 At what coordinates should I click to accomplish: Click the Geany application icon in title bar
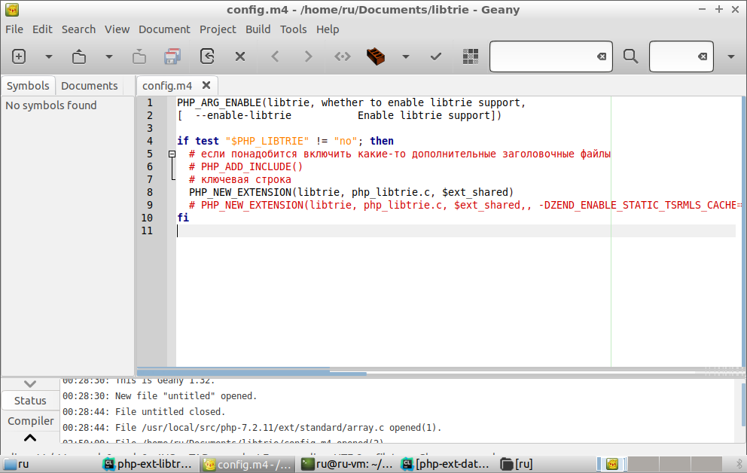[x=12, y=10]
